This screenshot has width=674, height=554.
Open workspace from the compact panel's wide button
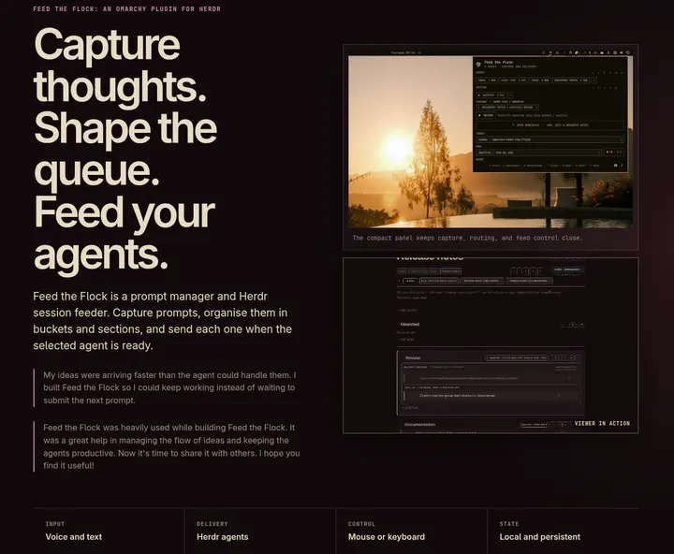click(x=550, y=125)
